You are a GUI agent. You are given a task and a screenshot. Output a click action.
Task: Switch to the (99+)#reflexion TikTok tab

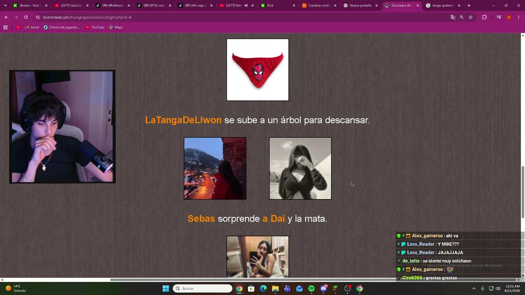pos(113,6)
